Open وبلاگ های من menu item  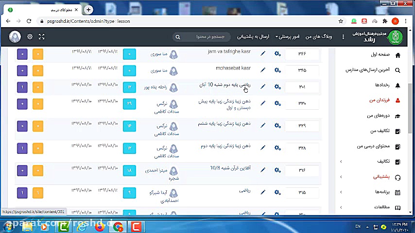click(319, 37)
